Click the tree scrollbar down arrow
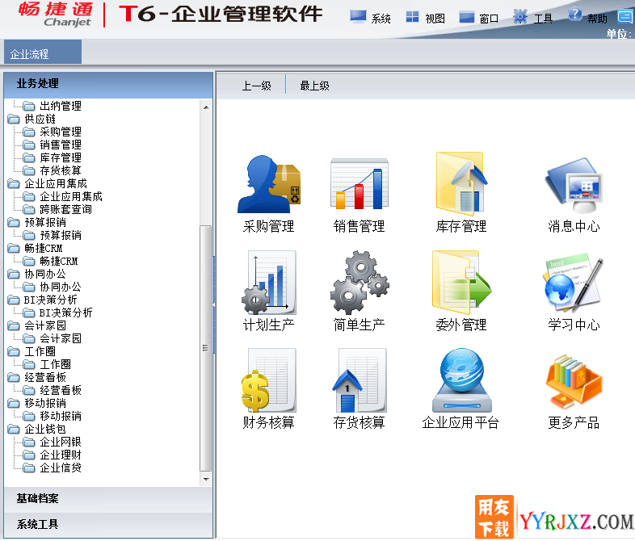 tap(206, 480)
